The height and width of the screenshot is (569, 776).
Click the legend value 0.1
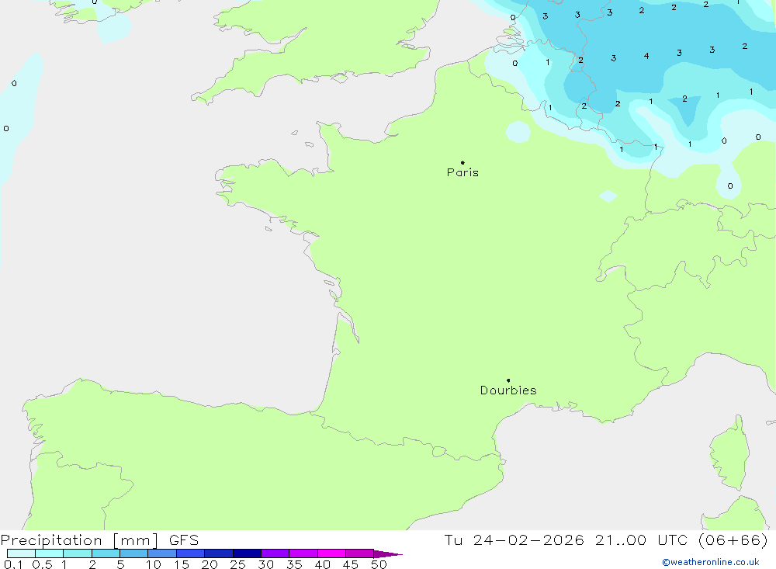(x=13, y=564)
